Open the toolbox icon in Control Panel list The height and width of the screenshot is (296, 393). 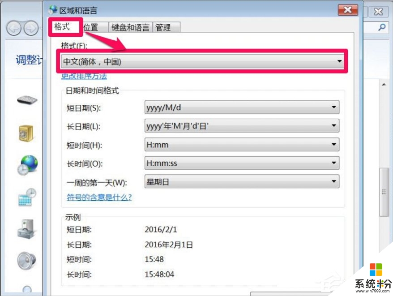(26, 229)
